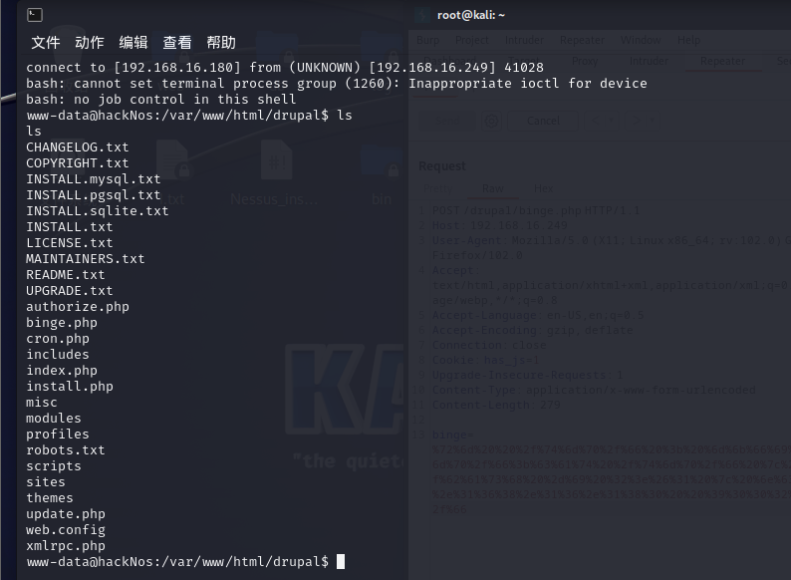
Task: Click the previous request arrow in Burp Repeater
Action: [596, 122]
